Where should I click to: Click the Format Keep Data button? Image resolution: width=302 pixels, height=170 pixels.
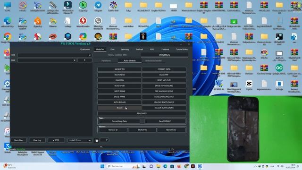119,121
